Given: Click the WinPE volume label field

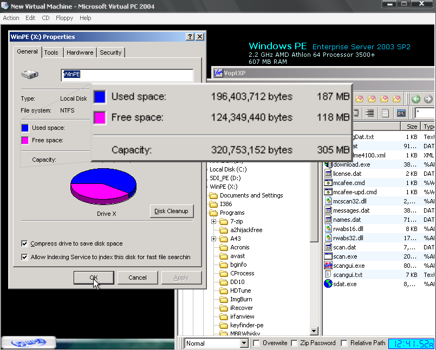Looking at the screenshot, I should tap(127, 75).
